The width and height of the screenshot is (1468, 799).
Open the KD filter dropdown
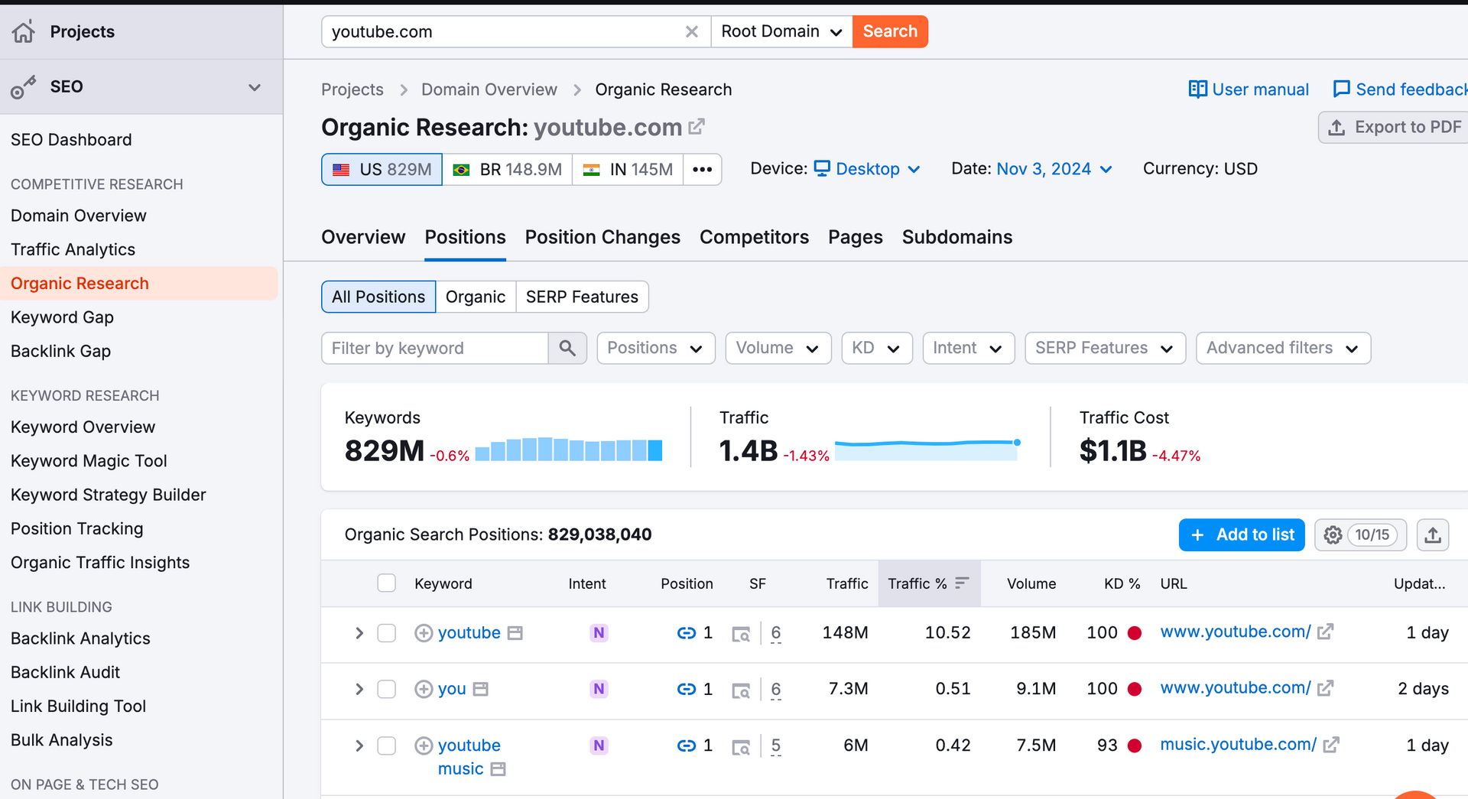(x=877, y=348)
